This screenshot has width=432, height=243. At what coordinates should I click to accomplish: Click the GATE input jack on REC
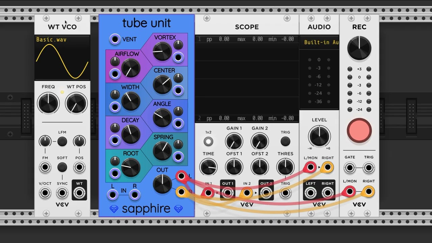[350, 167]
